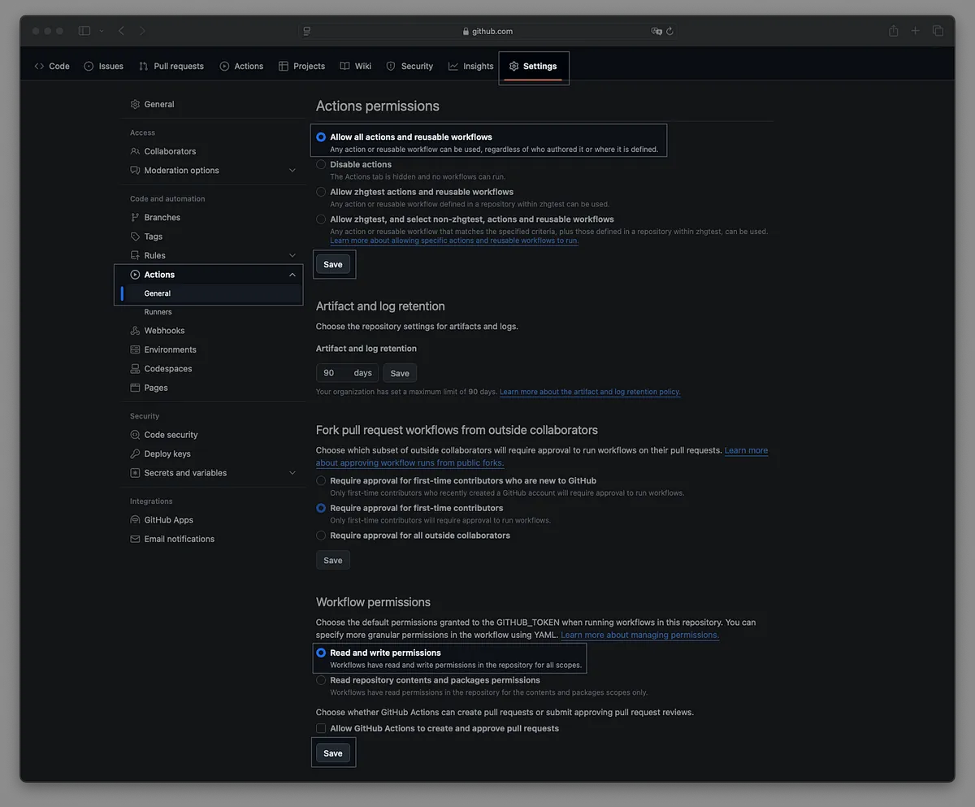Click the Branches icon in sidebar
This screenshot has width=975, height=807.
[135, 218]
